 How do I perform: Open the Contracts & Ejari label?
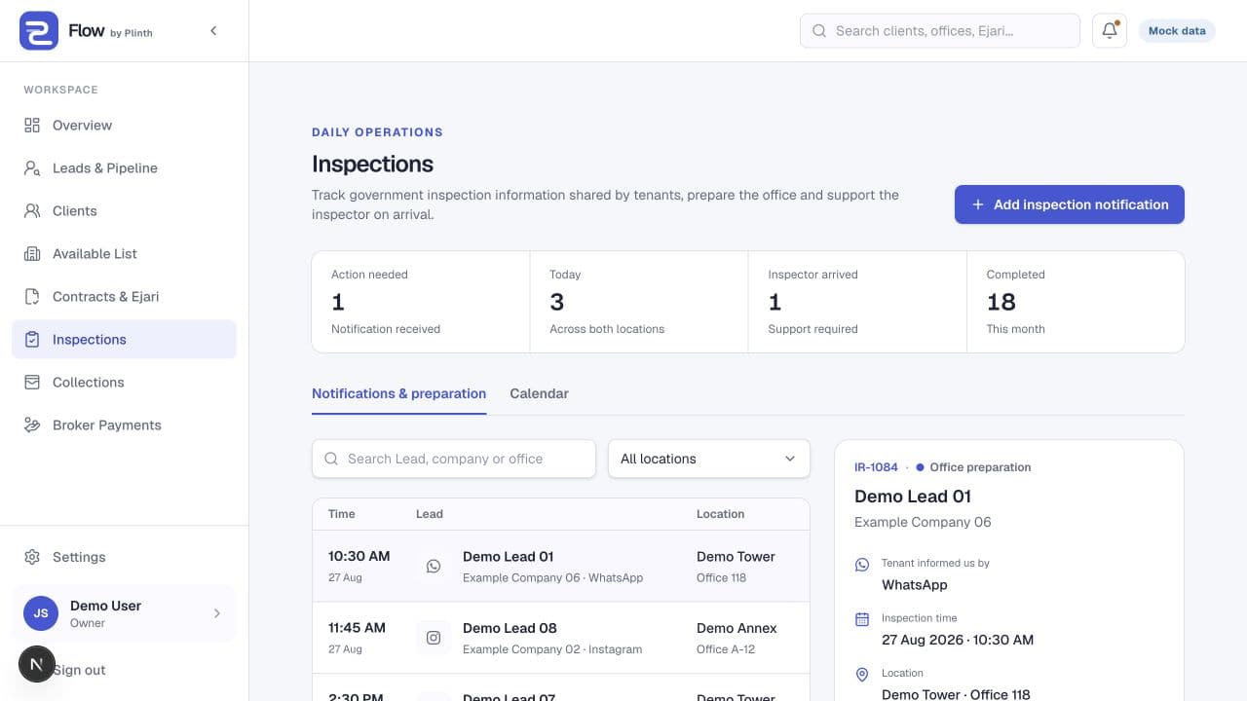(106, 297)
